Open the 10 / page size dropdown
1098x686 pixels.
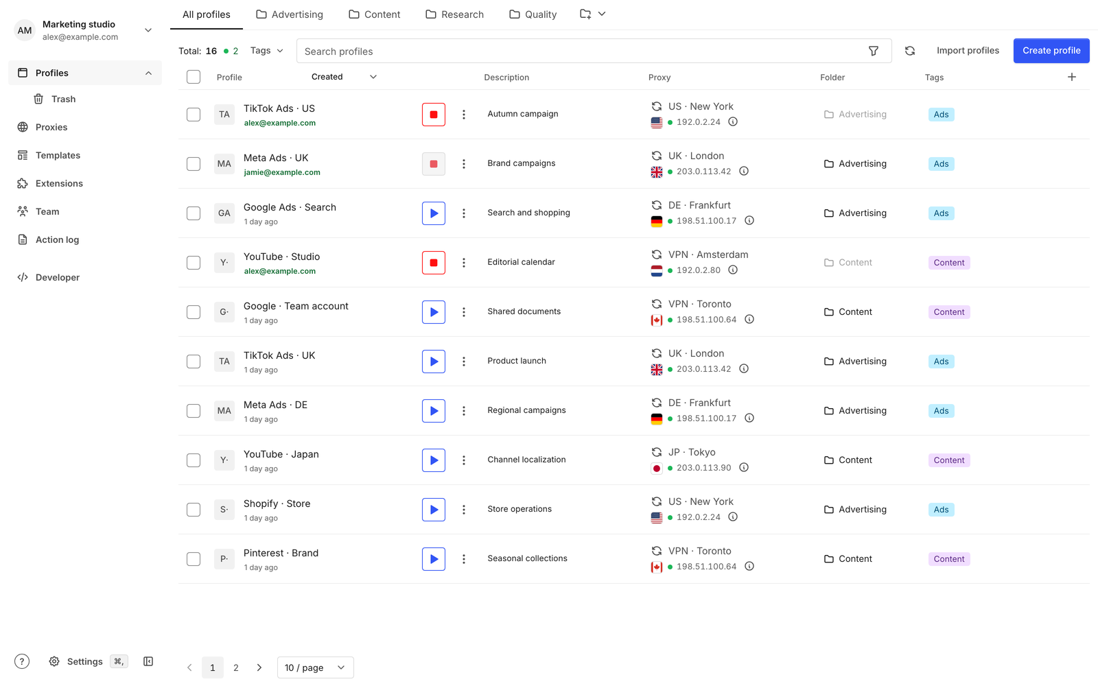316,667
